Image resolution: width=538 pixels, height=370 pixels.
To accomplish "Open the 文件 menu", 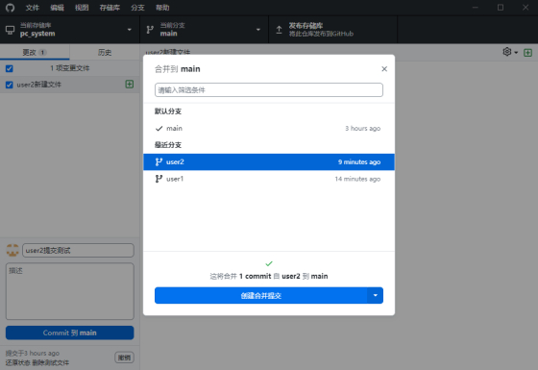I will pyautogui.click(x=33, y=8).
